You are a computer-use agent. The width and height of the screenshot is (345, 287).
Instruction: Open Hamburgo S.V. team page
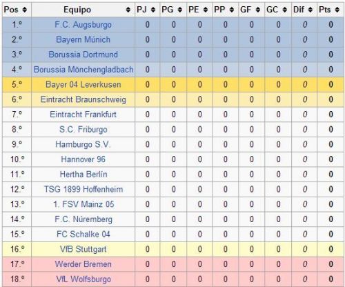[83, 144]
